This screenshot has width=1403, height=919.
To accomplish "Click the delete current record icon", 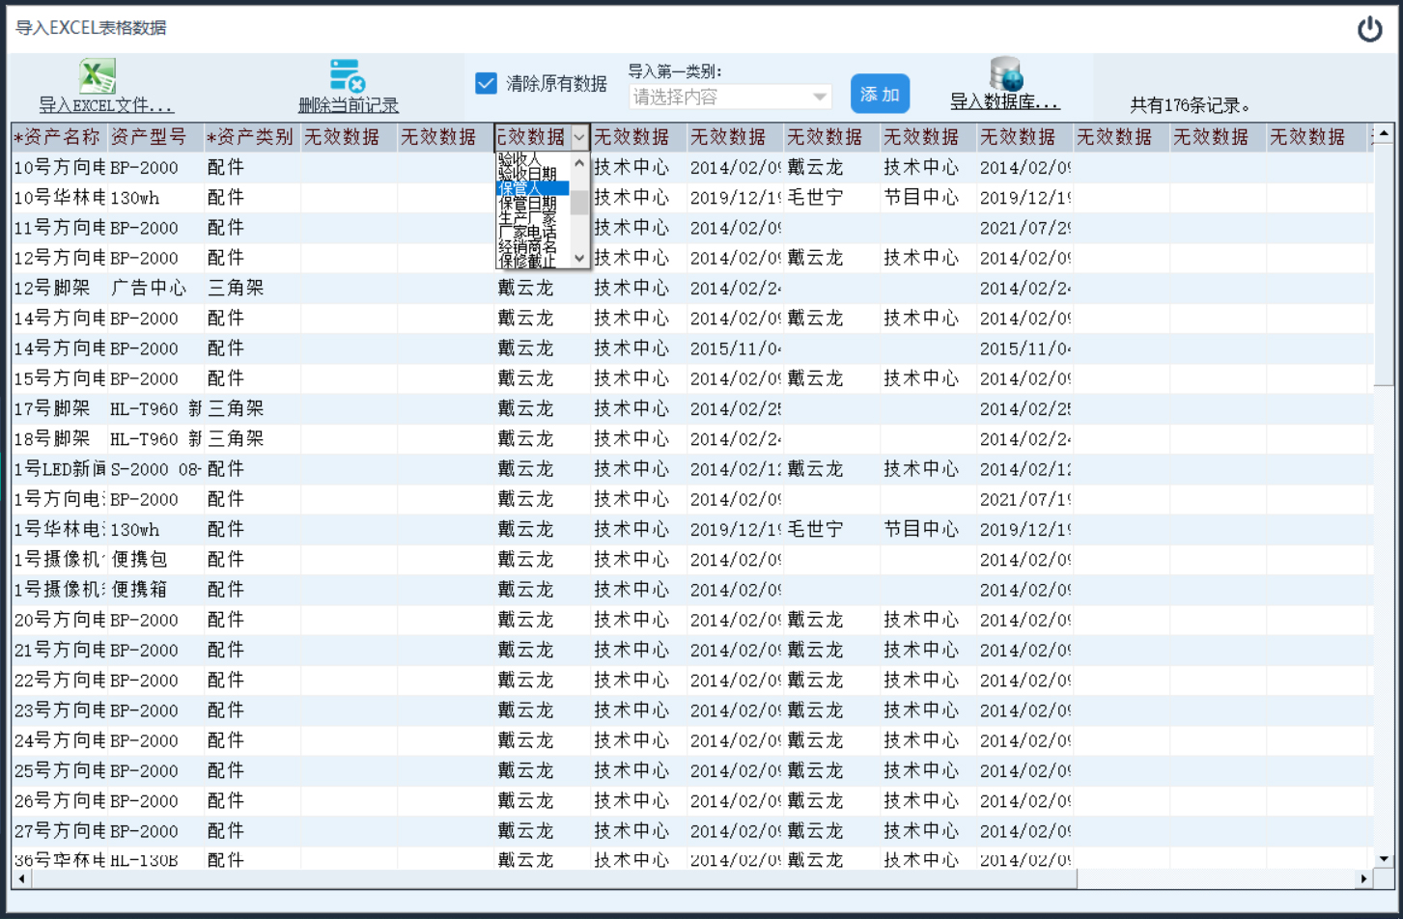I will [347, 76].
